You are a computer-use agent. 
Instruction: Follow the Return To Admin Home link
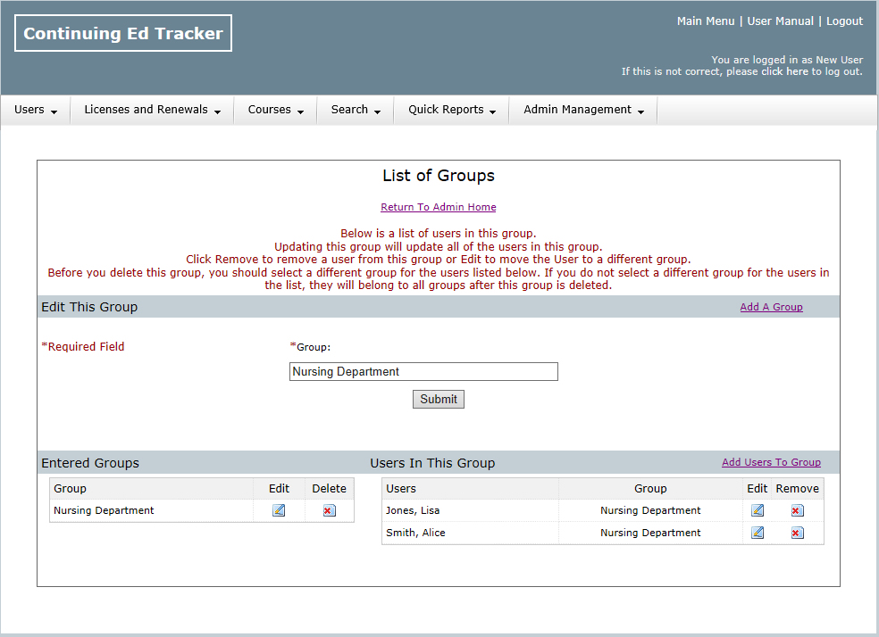click(x=438, y=207)
